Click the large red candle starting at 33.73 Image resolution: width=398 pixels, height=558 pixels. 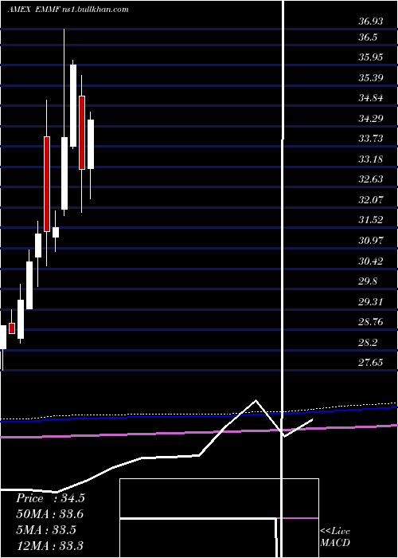point(47,184)
